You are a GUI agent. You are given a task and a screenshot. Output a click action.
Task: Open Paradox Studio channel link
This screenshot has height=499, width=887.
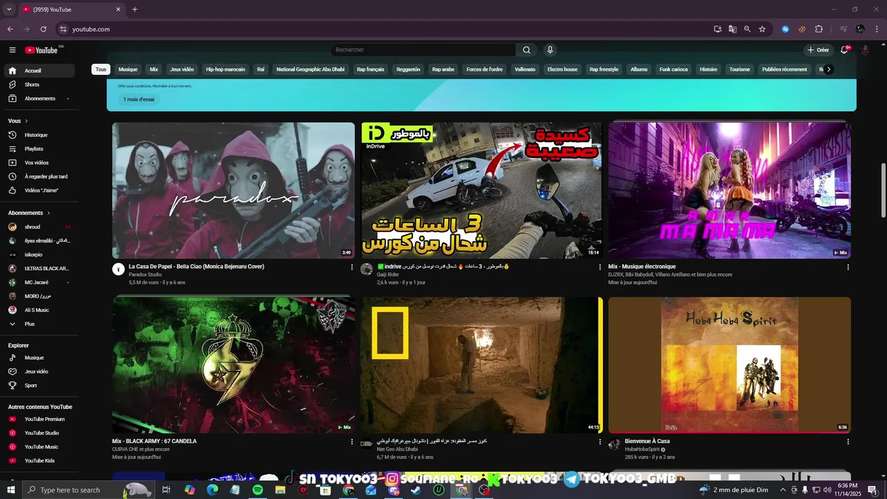pyautogui.click(x=145, y=274)
